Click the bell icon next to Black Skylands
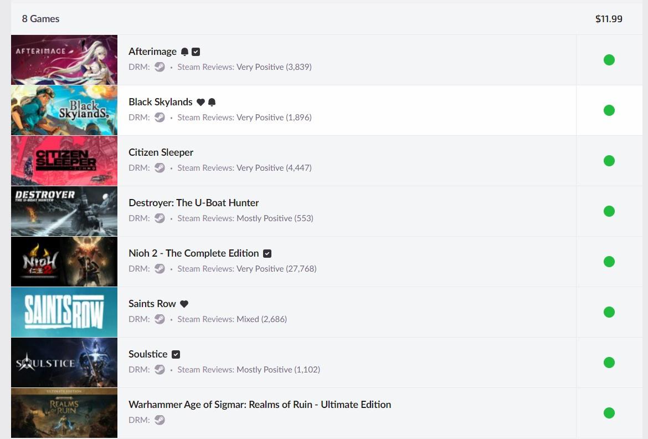 click(x=212, y=102)
